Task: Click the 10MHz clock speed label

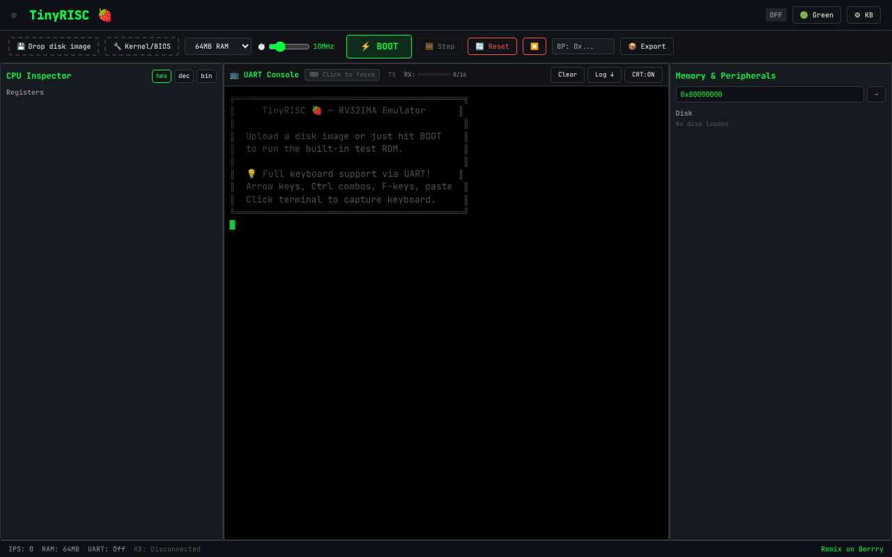Action: point(323,47)
